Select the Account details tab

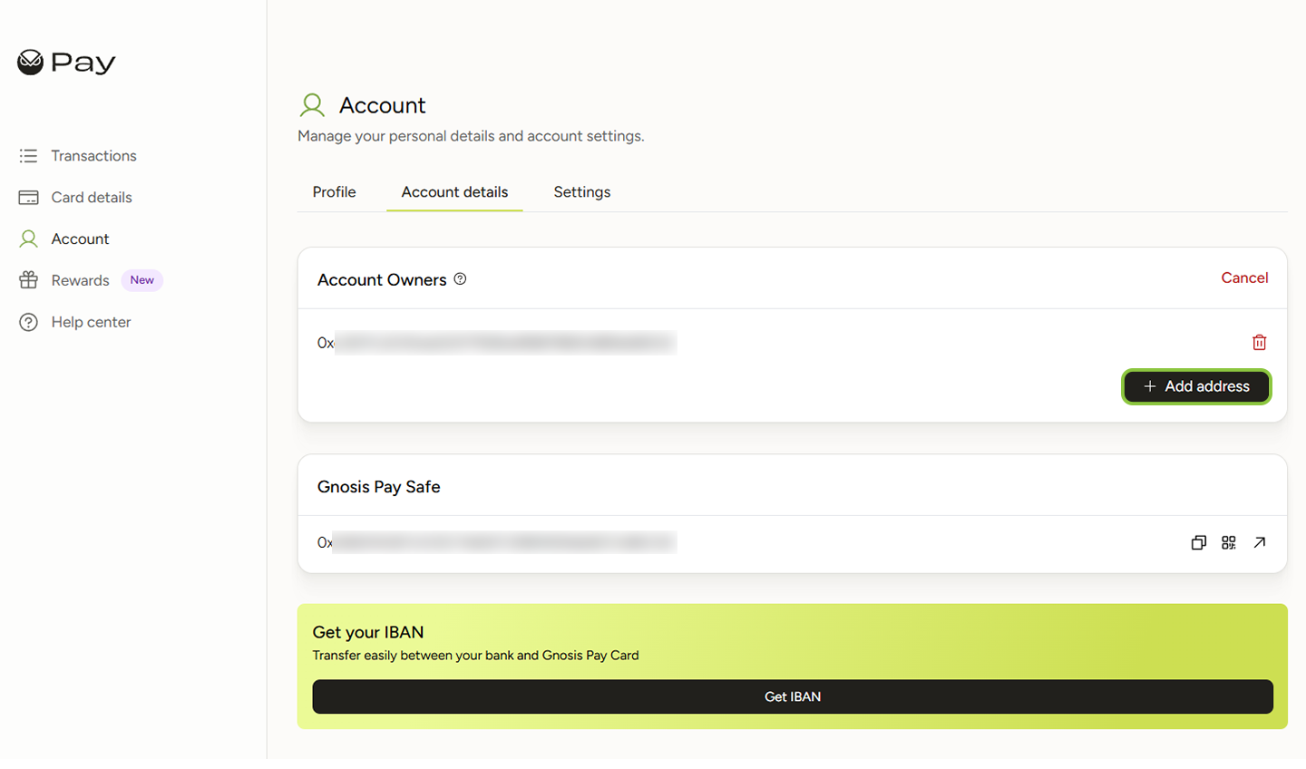pyautogui.click(x=454, y=192)
